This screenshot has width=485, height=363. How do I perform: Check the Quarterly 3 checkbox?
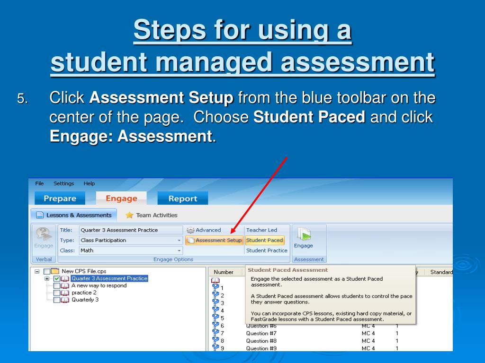click(57, 300)
